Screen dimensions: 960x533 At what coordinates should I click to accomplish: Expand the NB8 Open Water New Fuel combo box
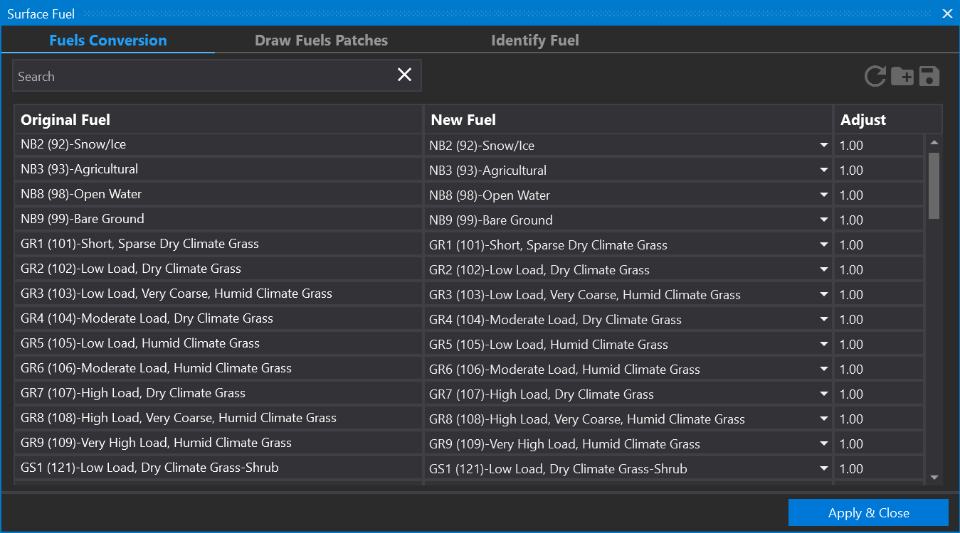824,195
